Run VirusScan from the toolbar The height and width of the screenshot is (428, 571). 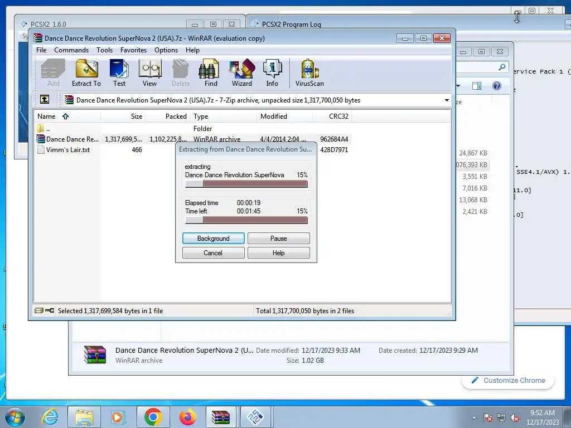point(309,73)
